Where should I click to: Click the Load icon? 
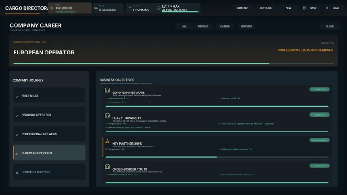pyautogui.click(x=327, y=8)
